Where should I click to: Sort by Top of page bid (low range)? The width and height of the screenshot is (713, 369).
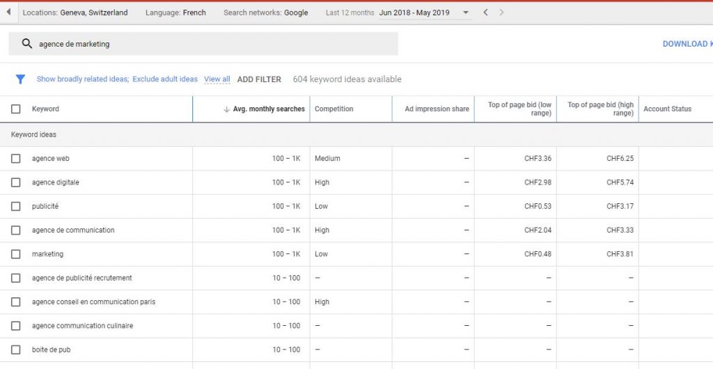(519, 109)
